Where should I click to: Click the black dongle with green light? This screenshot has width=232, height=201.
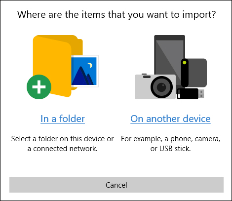[185, 73]
